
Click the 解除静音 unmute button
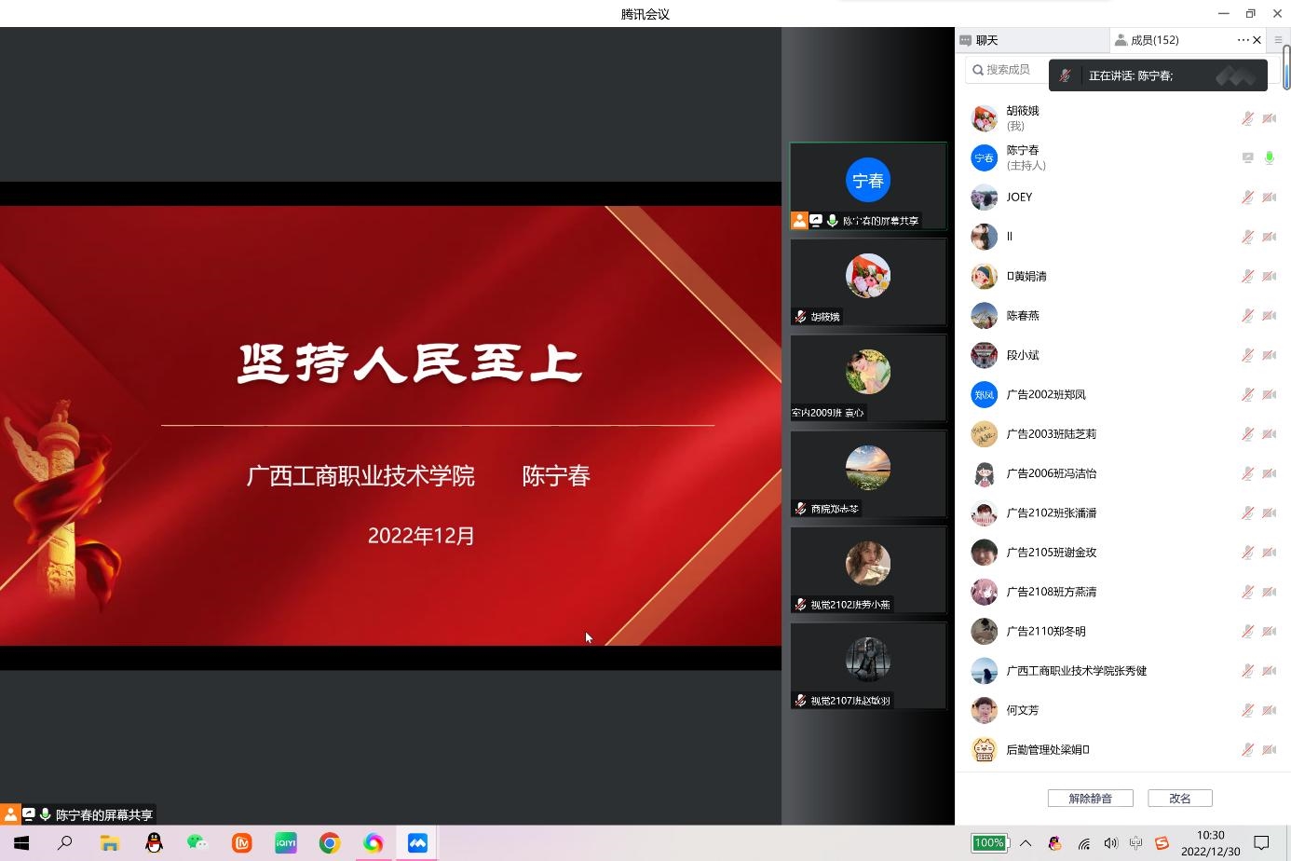[x=1090, y=799]
